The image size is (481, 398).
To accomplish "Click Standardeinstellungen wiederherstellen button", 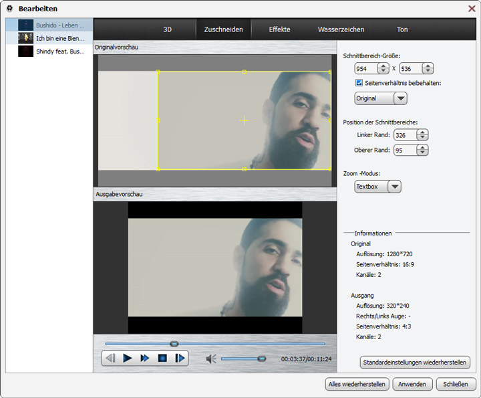I will click(415, 363).
